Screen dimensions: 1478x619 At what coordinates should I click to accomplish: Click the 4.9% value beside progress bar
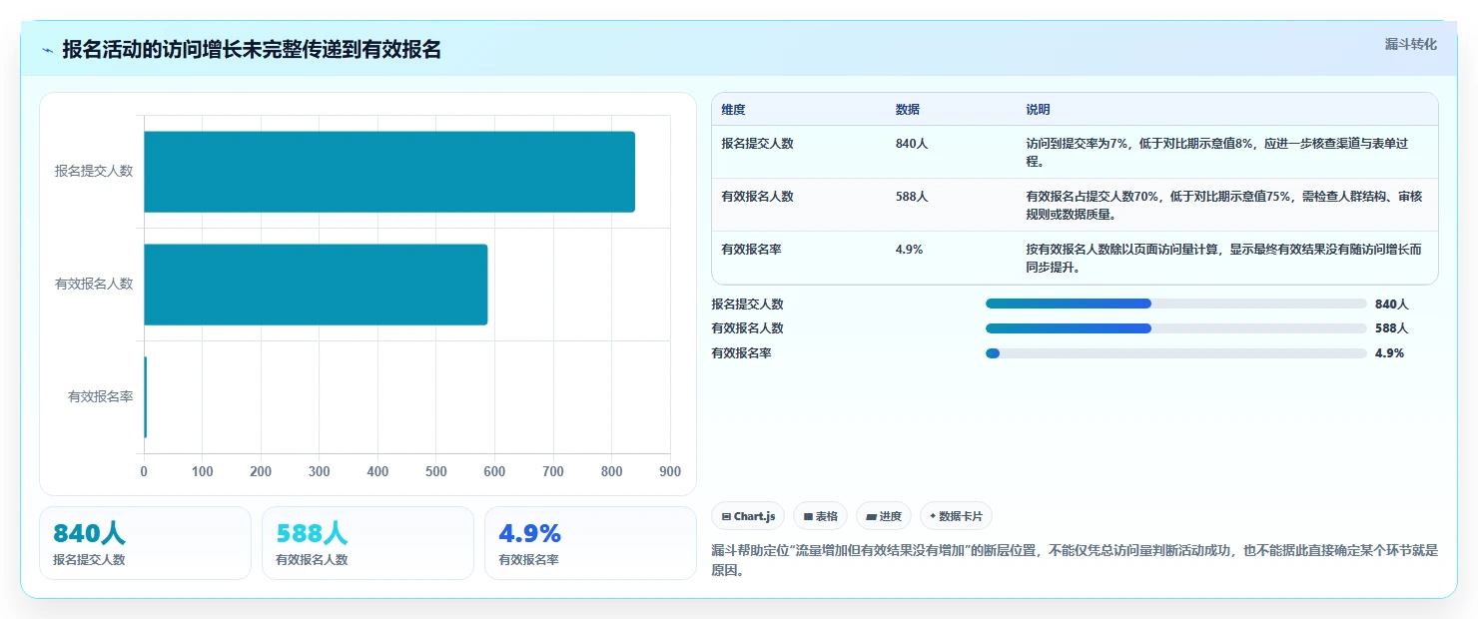coord(1389,353)
